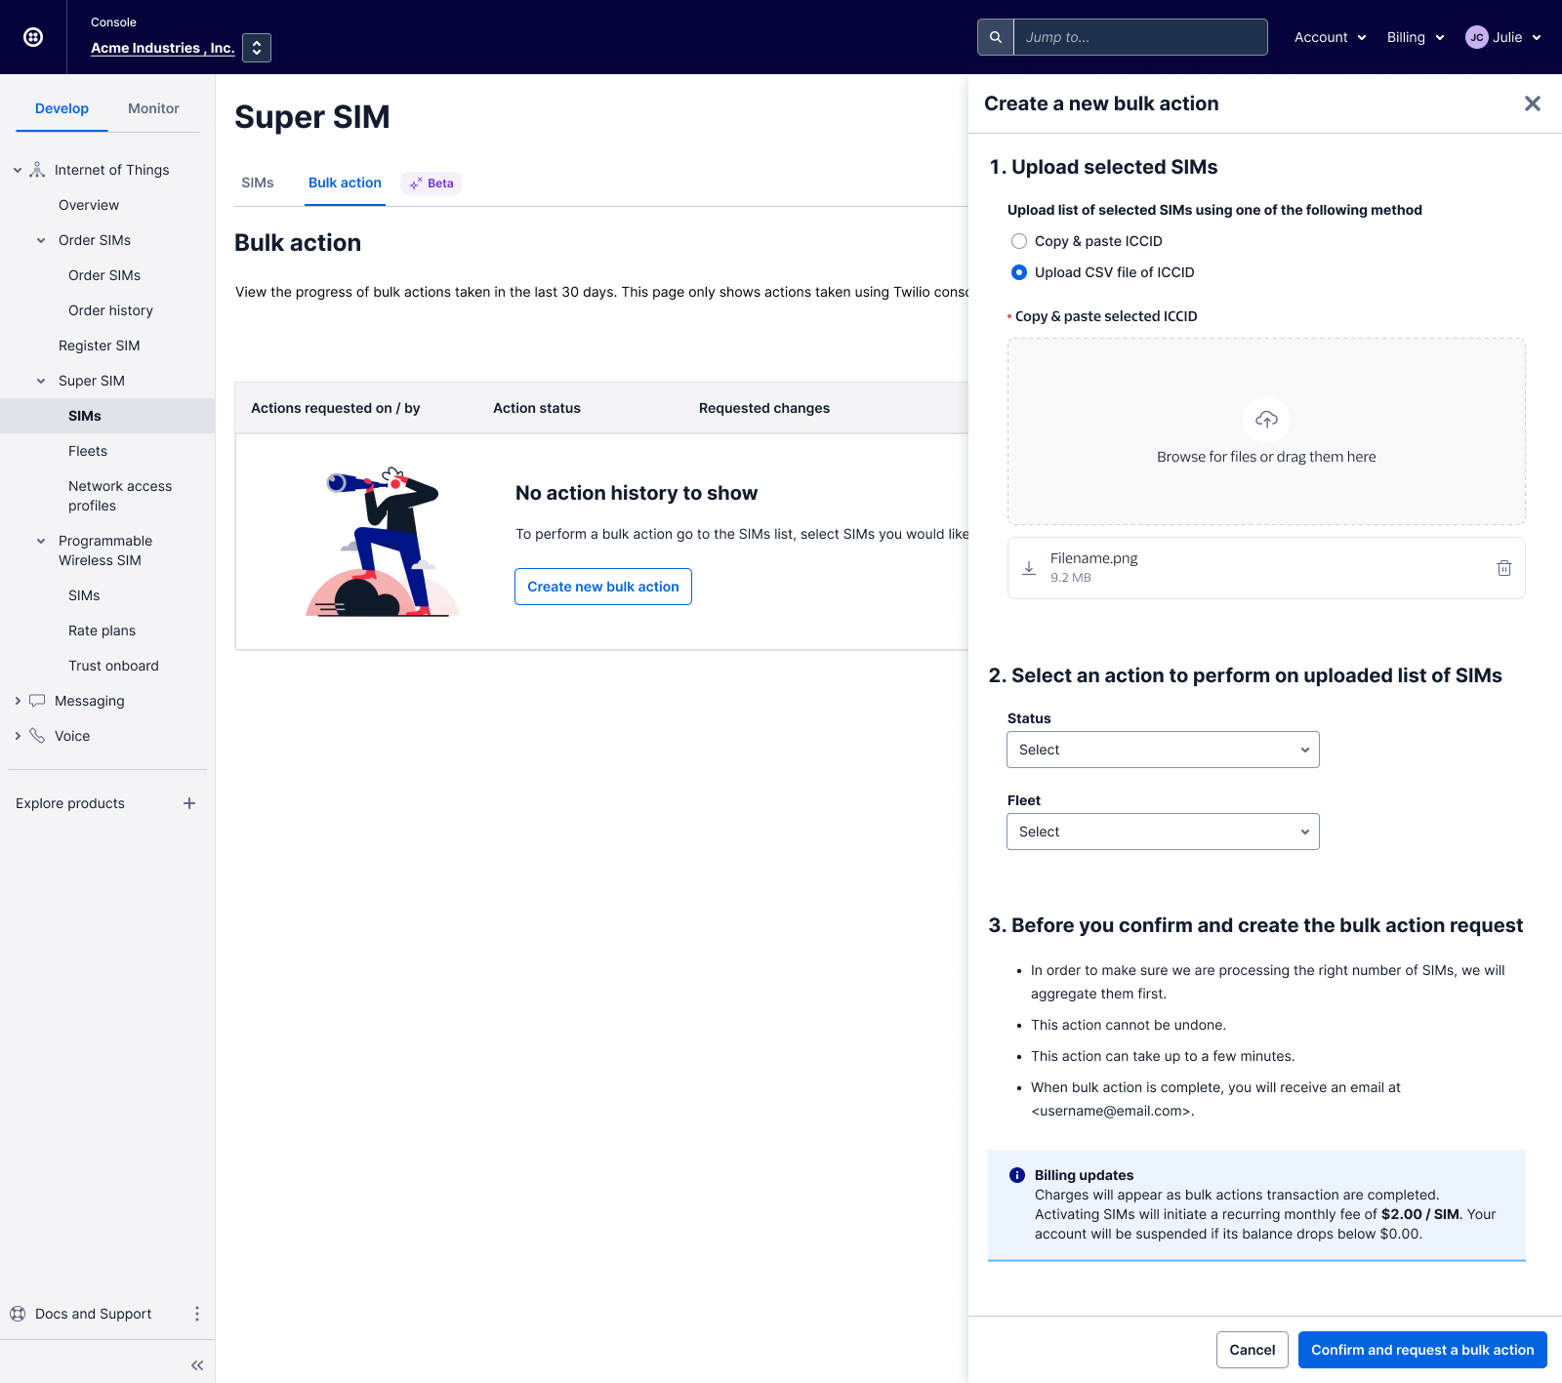Open the Status dropdown
Screen dimensions: 1562x1383
(1163, 750)
